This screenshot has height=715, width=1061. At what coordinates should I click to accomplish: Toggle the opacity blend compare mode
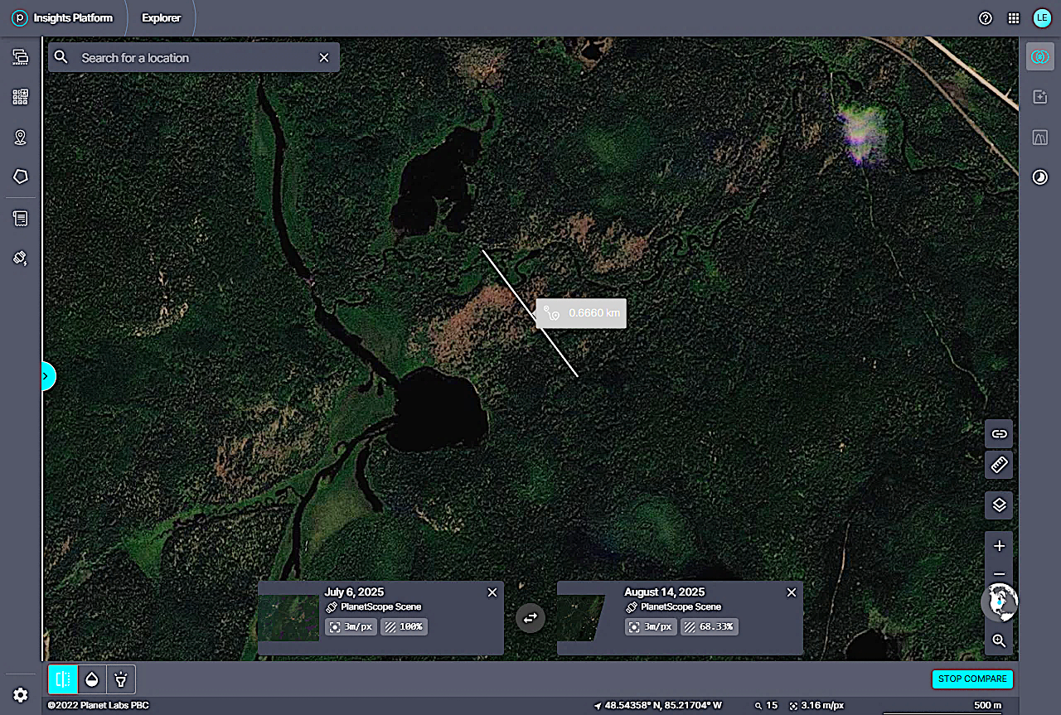(x=92, y=679)
